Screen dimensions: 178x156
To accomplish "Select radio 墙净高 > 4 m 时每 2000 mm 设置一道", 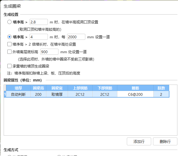I will 9,37.
